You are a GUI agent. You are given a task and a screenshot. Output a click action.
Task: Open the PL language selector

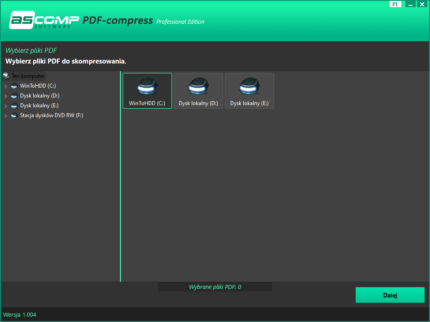click(395, 4)
